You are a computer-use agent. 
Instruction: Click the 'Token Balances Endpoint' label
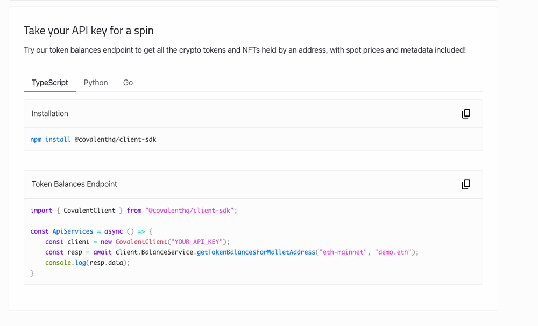click(74, 184)
